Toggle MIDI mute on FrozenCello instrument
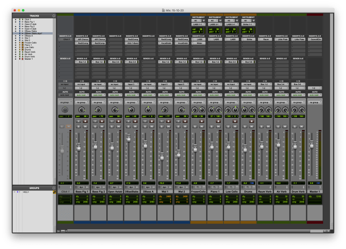Image resolution: width=346 pixels, height=249 pixels. coord(204,21)
